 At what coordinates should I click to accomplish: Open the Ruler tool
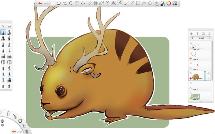pos(90,3)
